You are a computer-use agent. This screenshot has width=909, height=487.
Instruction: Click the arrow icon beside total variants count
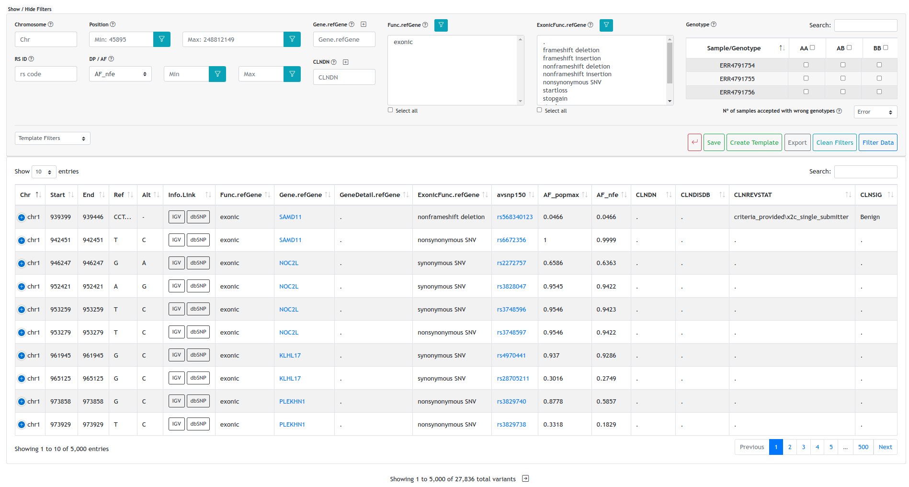click(525, 478)
